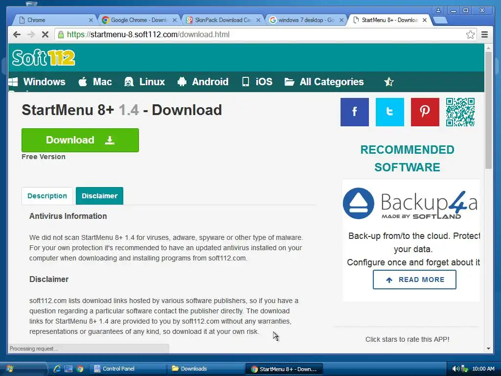Open the Control Panel taskbar button
Screen dimensions: 501x376
point(127,369)
